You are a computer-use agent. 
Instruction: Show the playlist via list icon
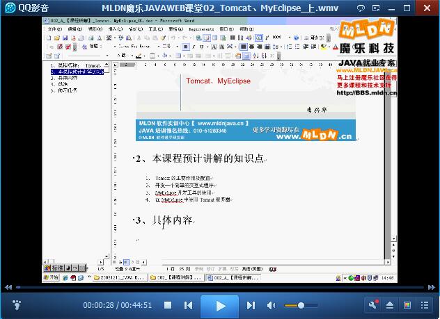pyautogui.click(x=425, y=305)
